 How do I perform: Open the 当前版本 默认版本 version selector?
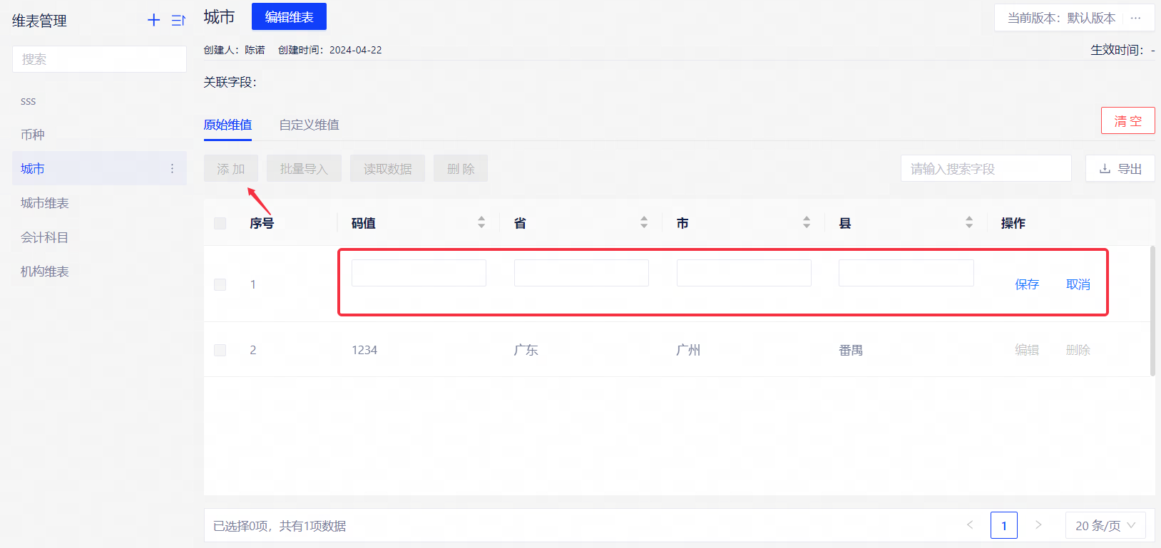[1060, 18]
